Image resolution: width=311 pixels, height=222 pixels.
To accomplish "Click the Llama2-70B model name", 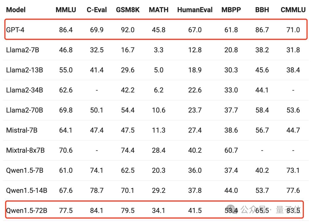I will [24, 110].
